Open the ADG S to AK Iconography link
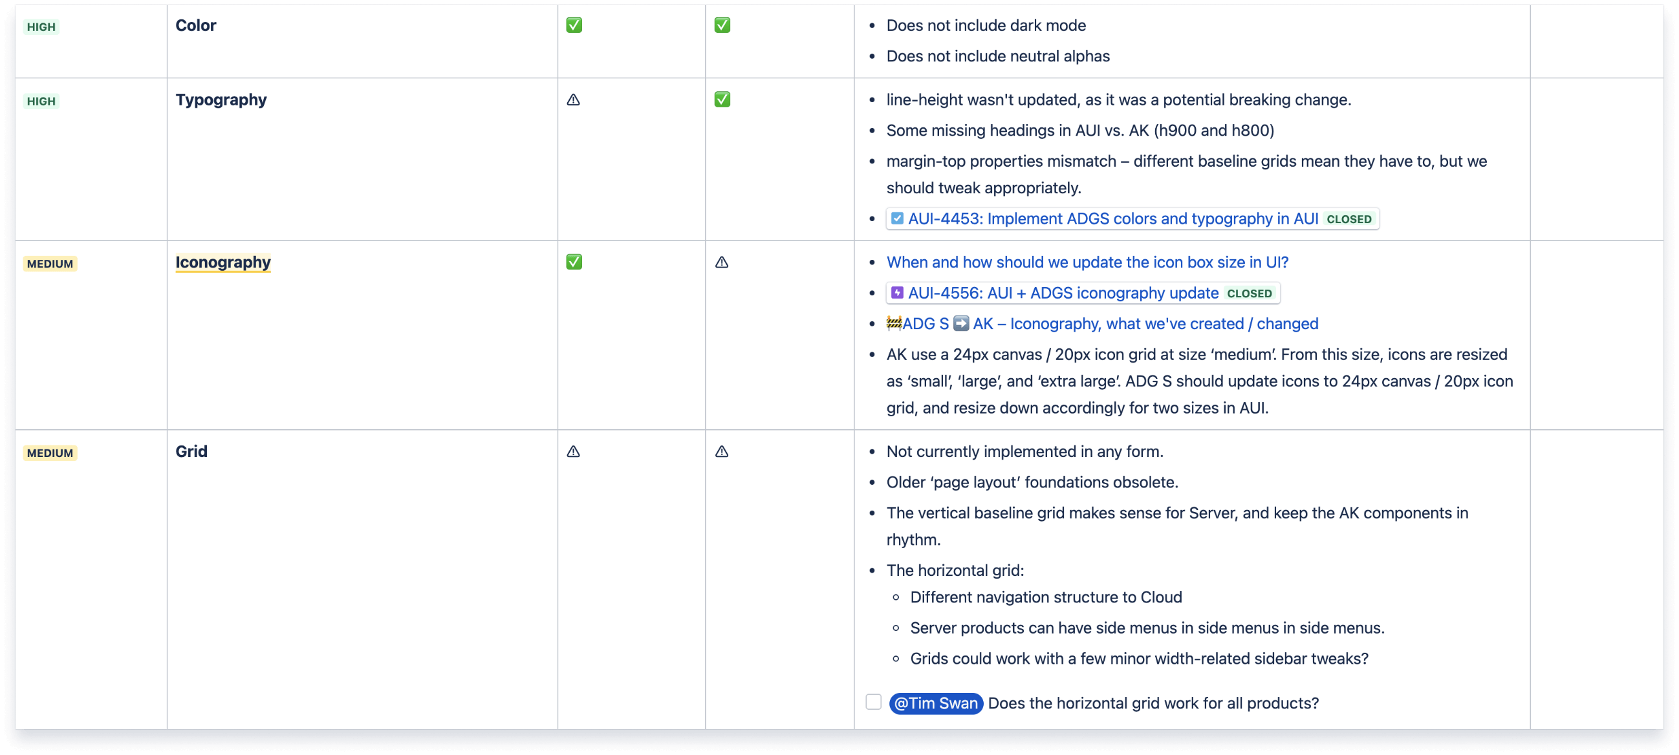The image size is (1679, 755). (1145, 324)
